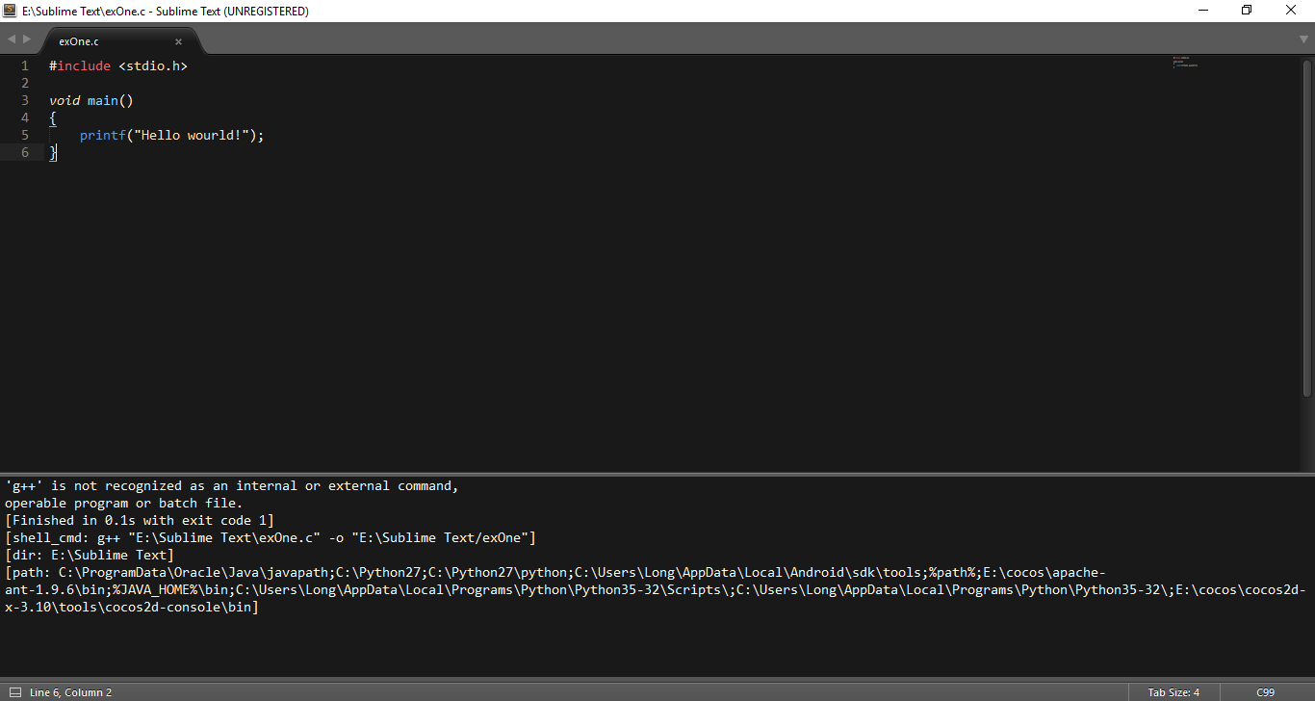The width and height of the screenshot is (1315, 701).
Task: Open the Tab Size: 4 indentation menu
Action: click(1173, 692)
